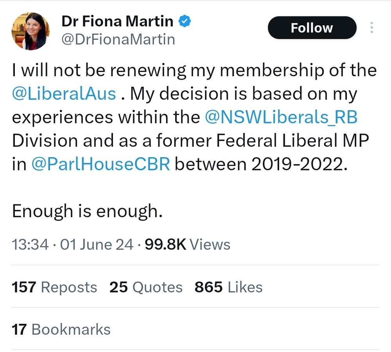The width and height of the screenshot is (391, 352).
Task: Open the @LiberalAus mention
Action: tap(64, 94)
